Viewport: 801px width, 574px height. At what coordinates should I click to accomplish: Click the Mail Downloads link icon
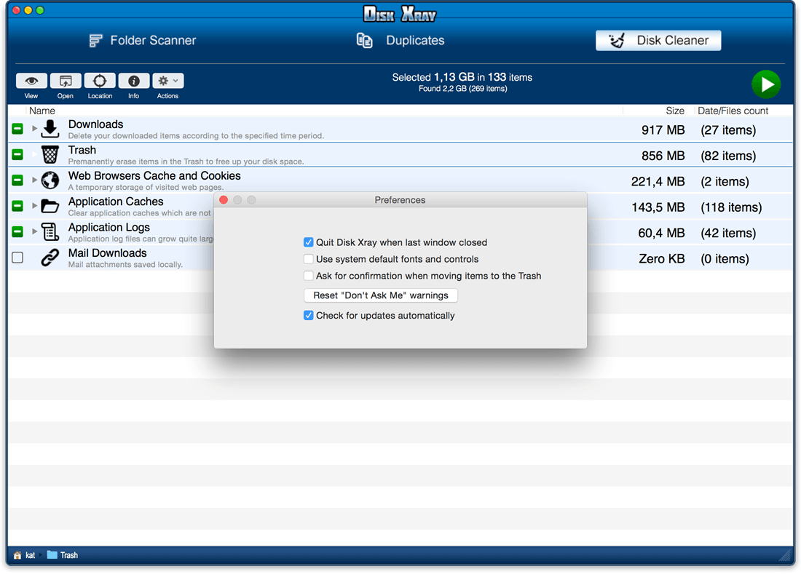(50, 258)
